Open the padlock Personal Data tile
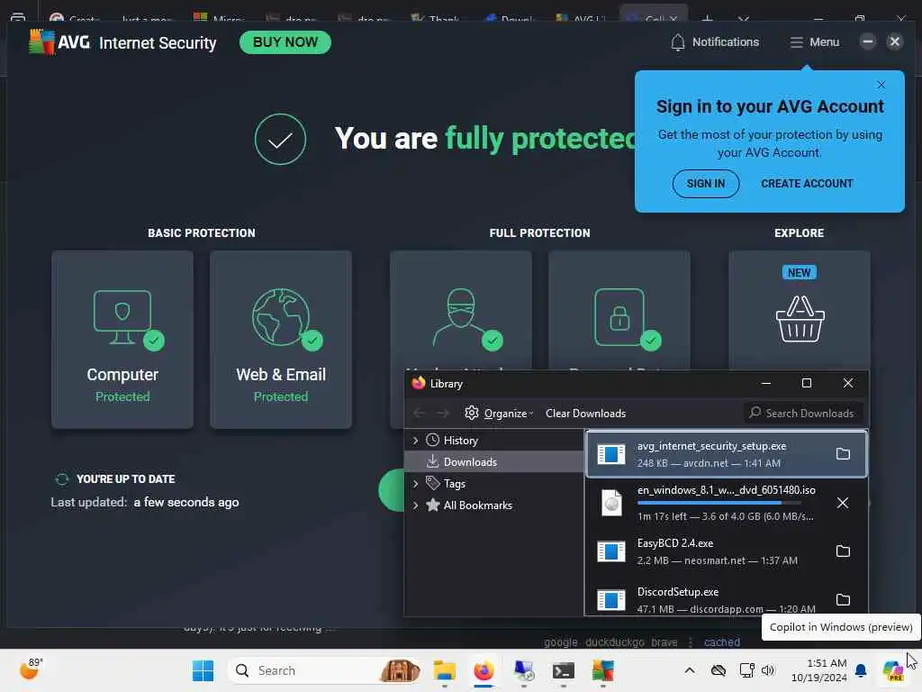Image resolution: width=922 pixels, height=692 pixels. click(619, 311)
